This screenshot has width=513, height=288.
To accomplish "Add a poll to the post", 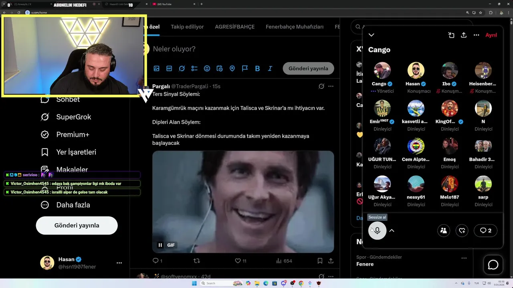I will pos(194,68).
